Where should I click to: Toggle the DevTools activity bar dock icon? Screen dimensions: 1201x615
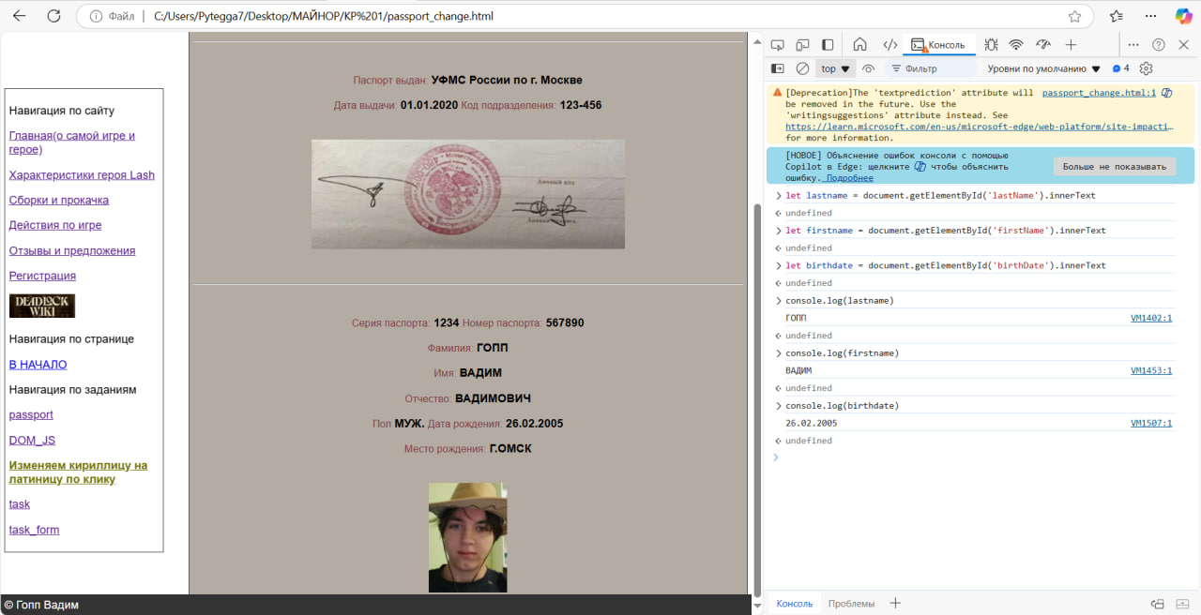[x=828, y=44]
